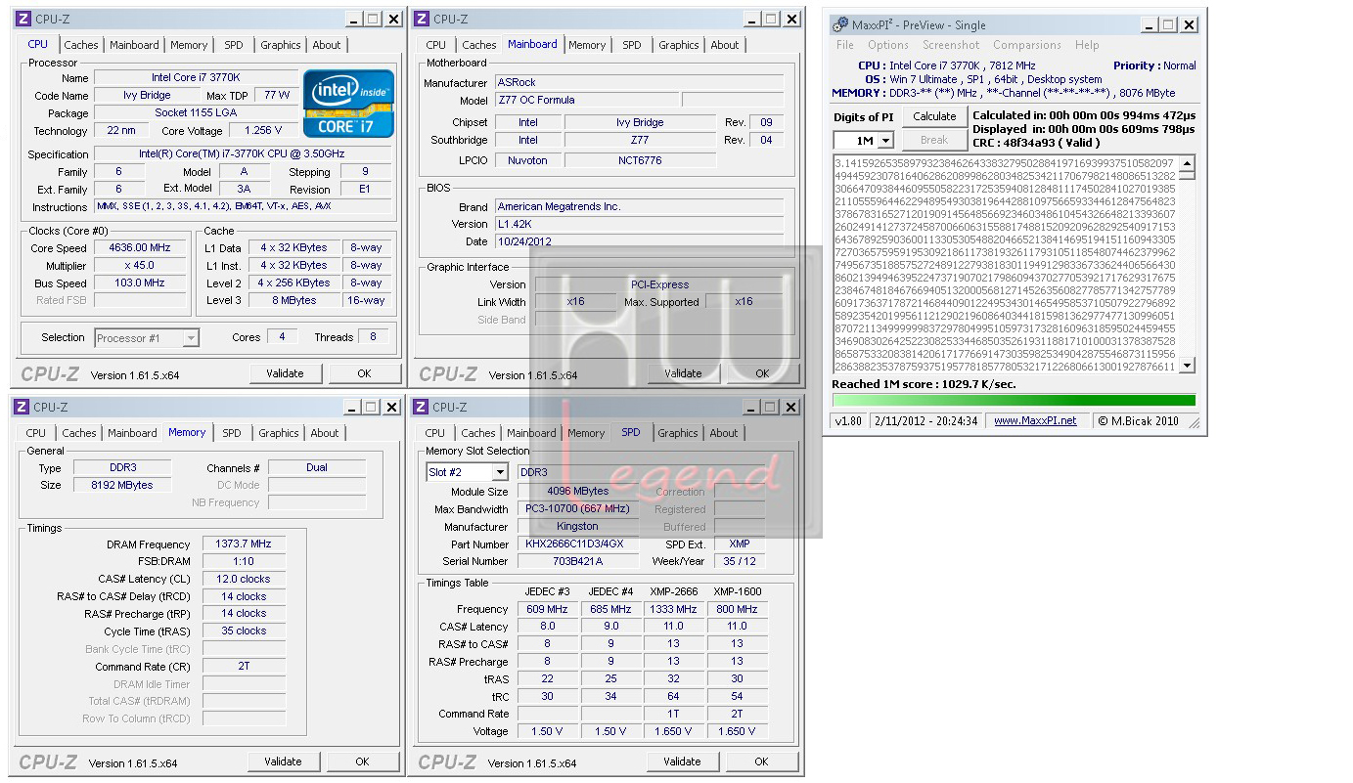The width and height of the screenshot is (1353, 783).
Task: Click the Core Speed 4636.00 MHz field
Action: [139, 248]
